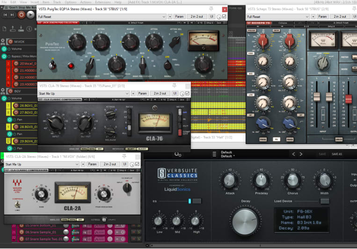Flip CLA-2A Compress/Limit switch
Image resolution: width=357 pixels, height=249 pixels.
click(17, 205)
